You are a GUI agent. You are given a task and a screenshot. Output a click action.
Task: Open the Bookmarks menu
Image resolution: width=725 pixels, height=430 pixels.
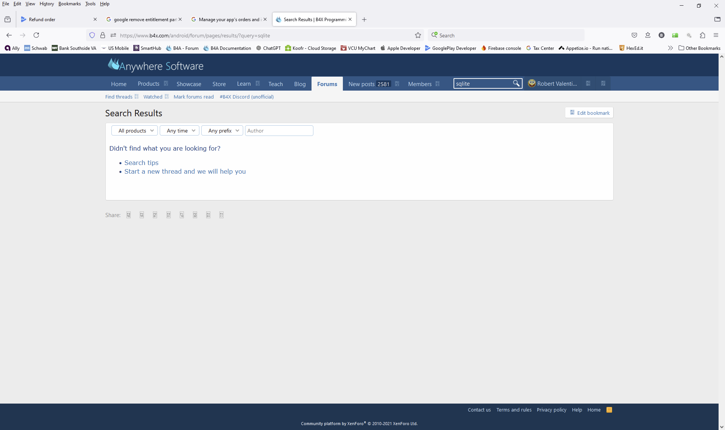click(69, 4)
